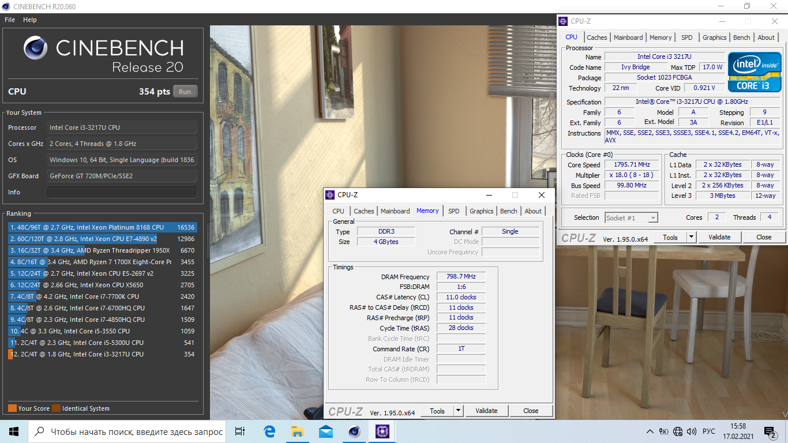This screenshot has height=443, width=788.
Task: Select ranking row Intel Xeon Platinum 8168
Action: click(103, 227)
